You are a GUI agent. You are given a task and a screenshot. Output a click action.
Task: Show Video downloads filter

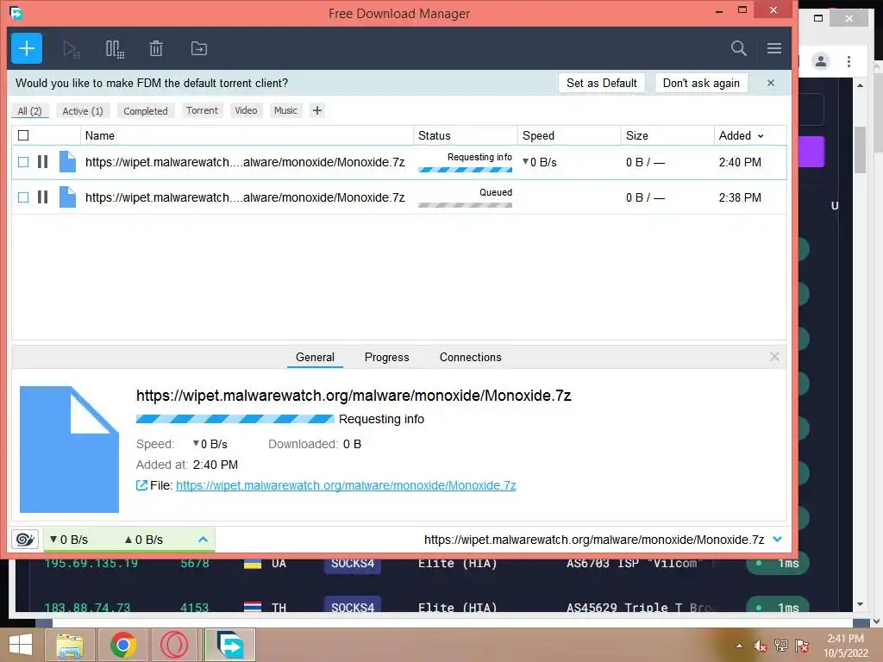246,110
